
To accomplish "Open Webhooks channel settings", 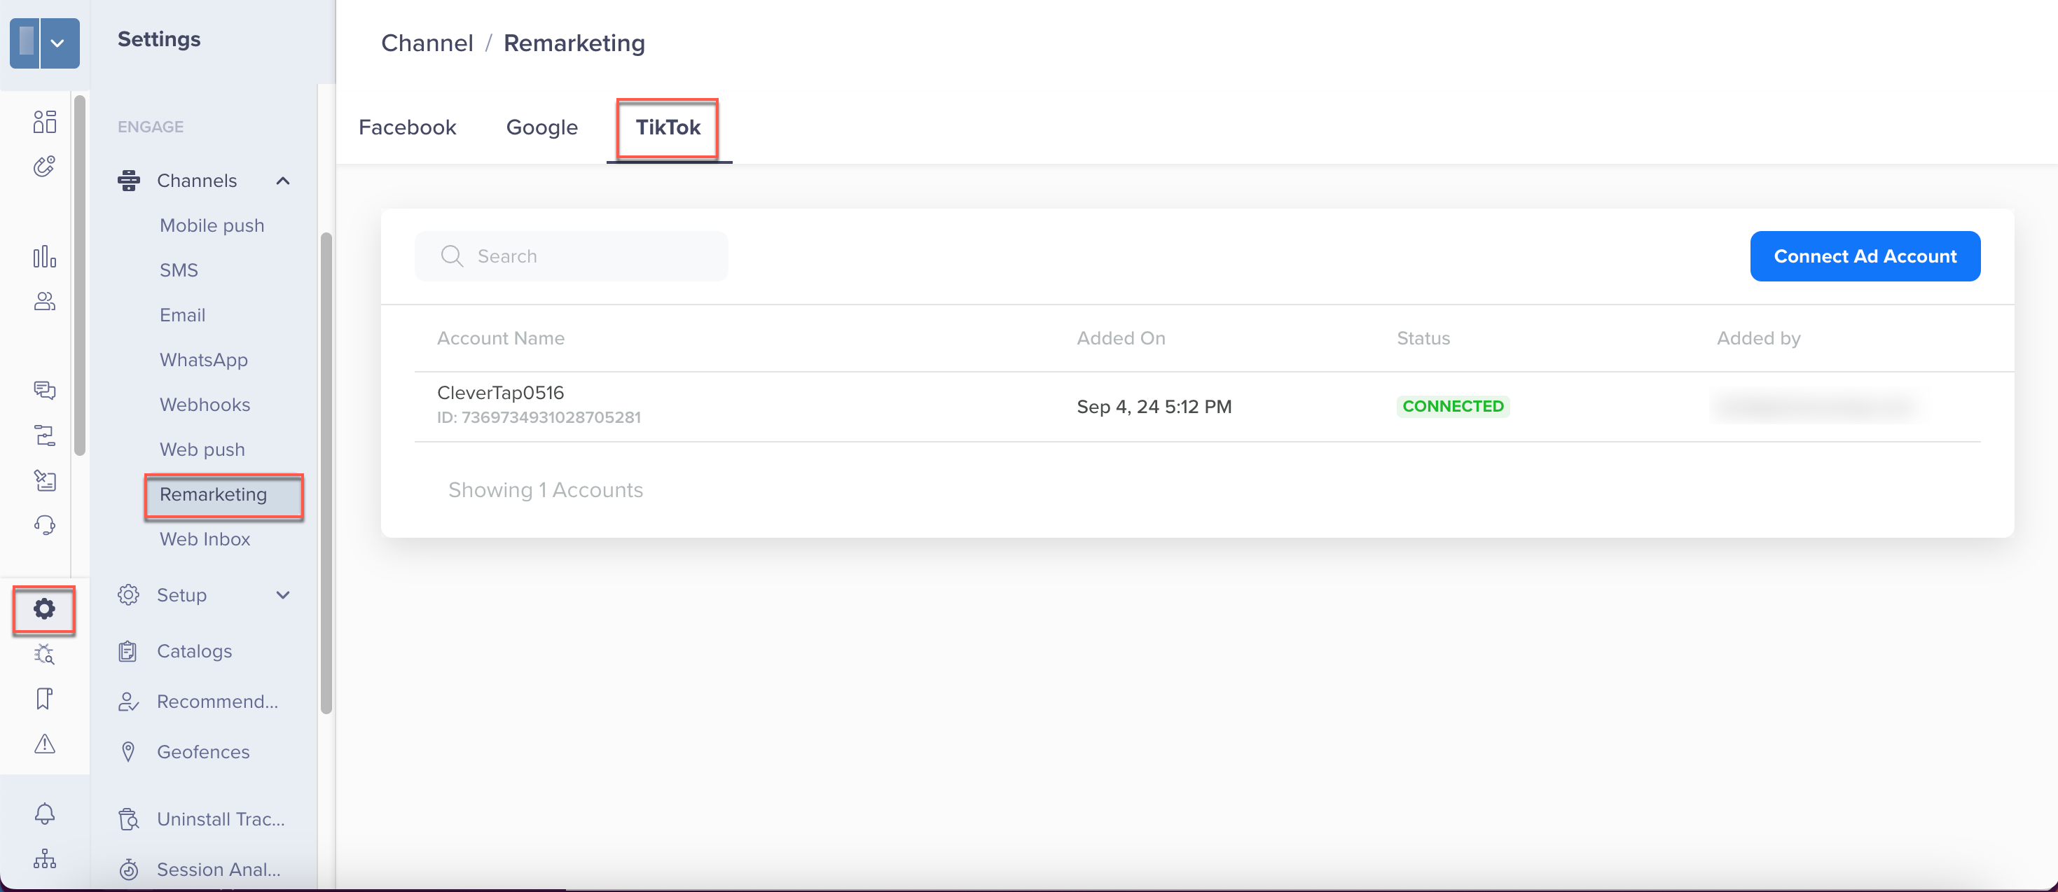I will pos(205,405).
